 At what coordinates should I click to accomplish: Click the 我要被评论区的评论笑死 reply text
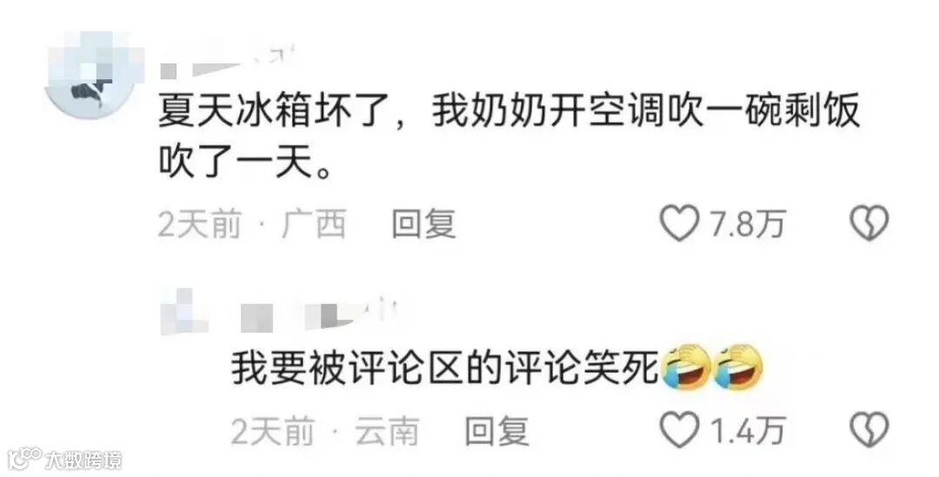click(x=445, y=368)
